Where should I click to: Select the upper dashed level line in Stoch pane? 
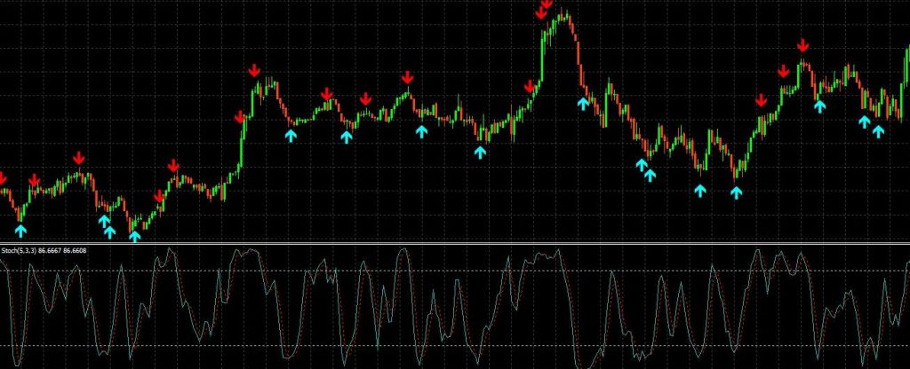click(x=455, y=269)
